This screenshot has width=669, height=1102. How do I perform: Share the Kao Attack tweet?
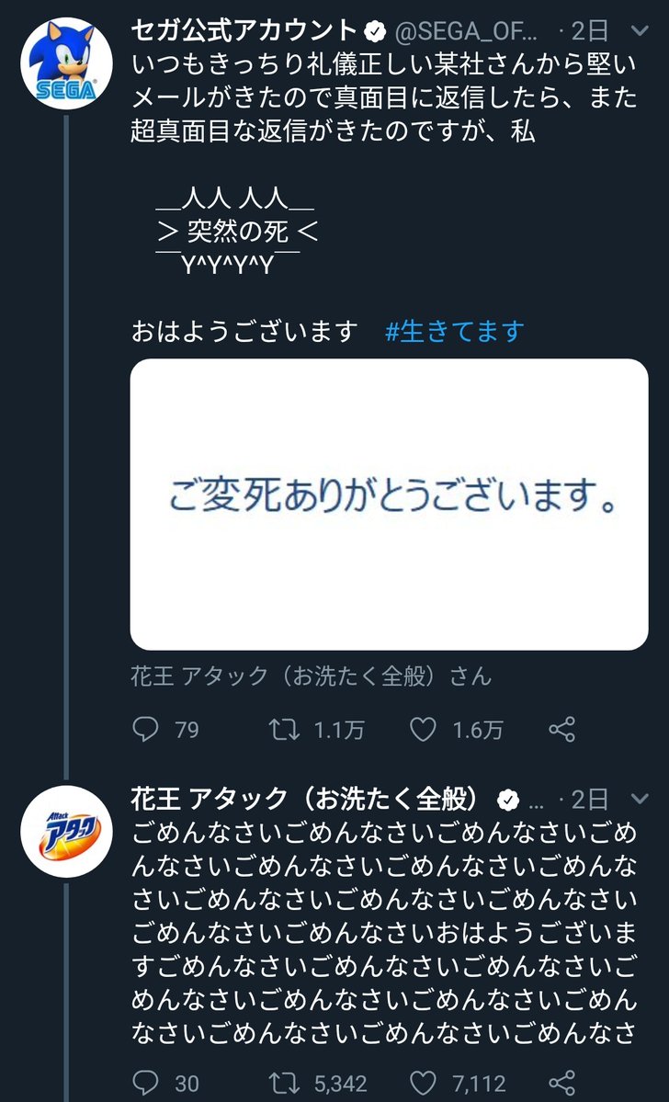(x=561, y=1084)
